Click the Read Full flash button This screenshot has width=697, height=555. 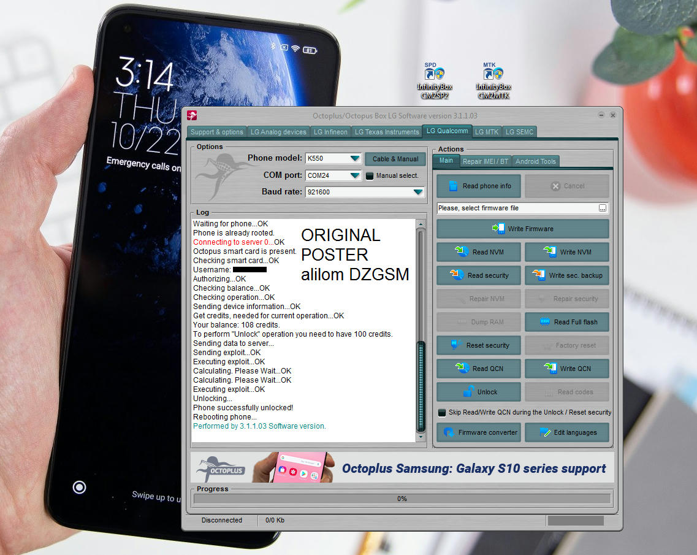pyautogui.click(x=567, y=321)
